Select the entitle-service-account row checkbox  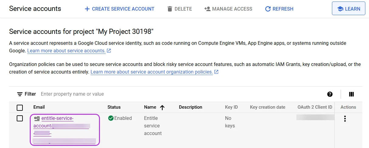coord(20,118)
